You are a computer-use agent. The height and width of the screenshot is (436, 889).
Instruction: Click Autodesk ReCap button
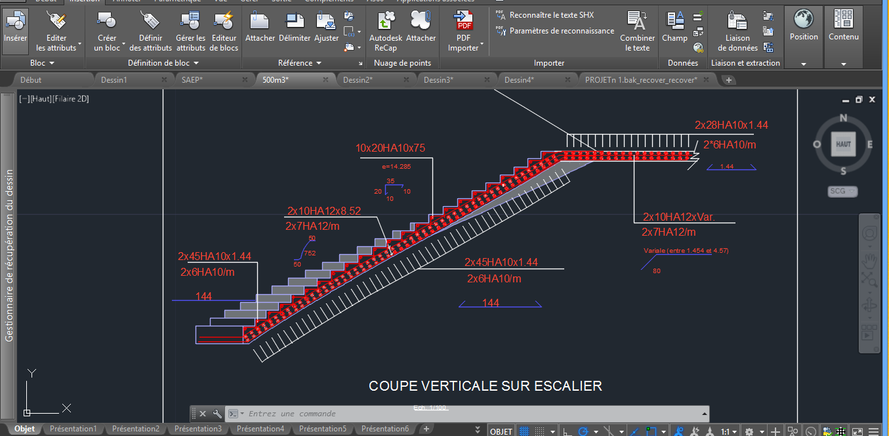(x=386, y=30)
